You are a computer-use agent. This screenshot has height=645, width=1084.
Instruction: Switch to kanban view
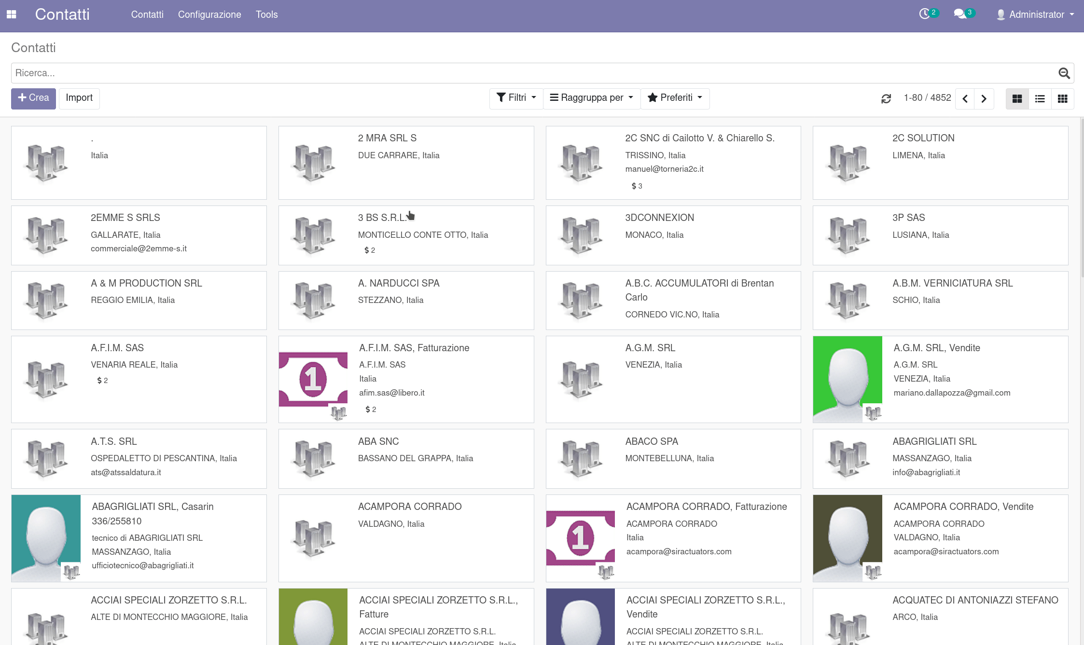pos(1017,98)
